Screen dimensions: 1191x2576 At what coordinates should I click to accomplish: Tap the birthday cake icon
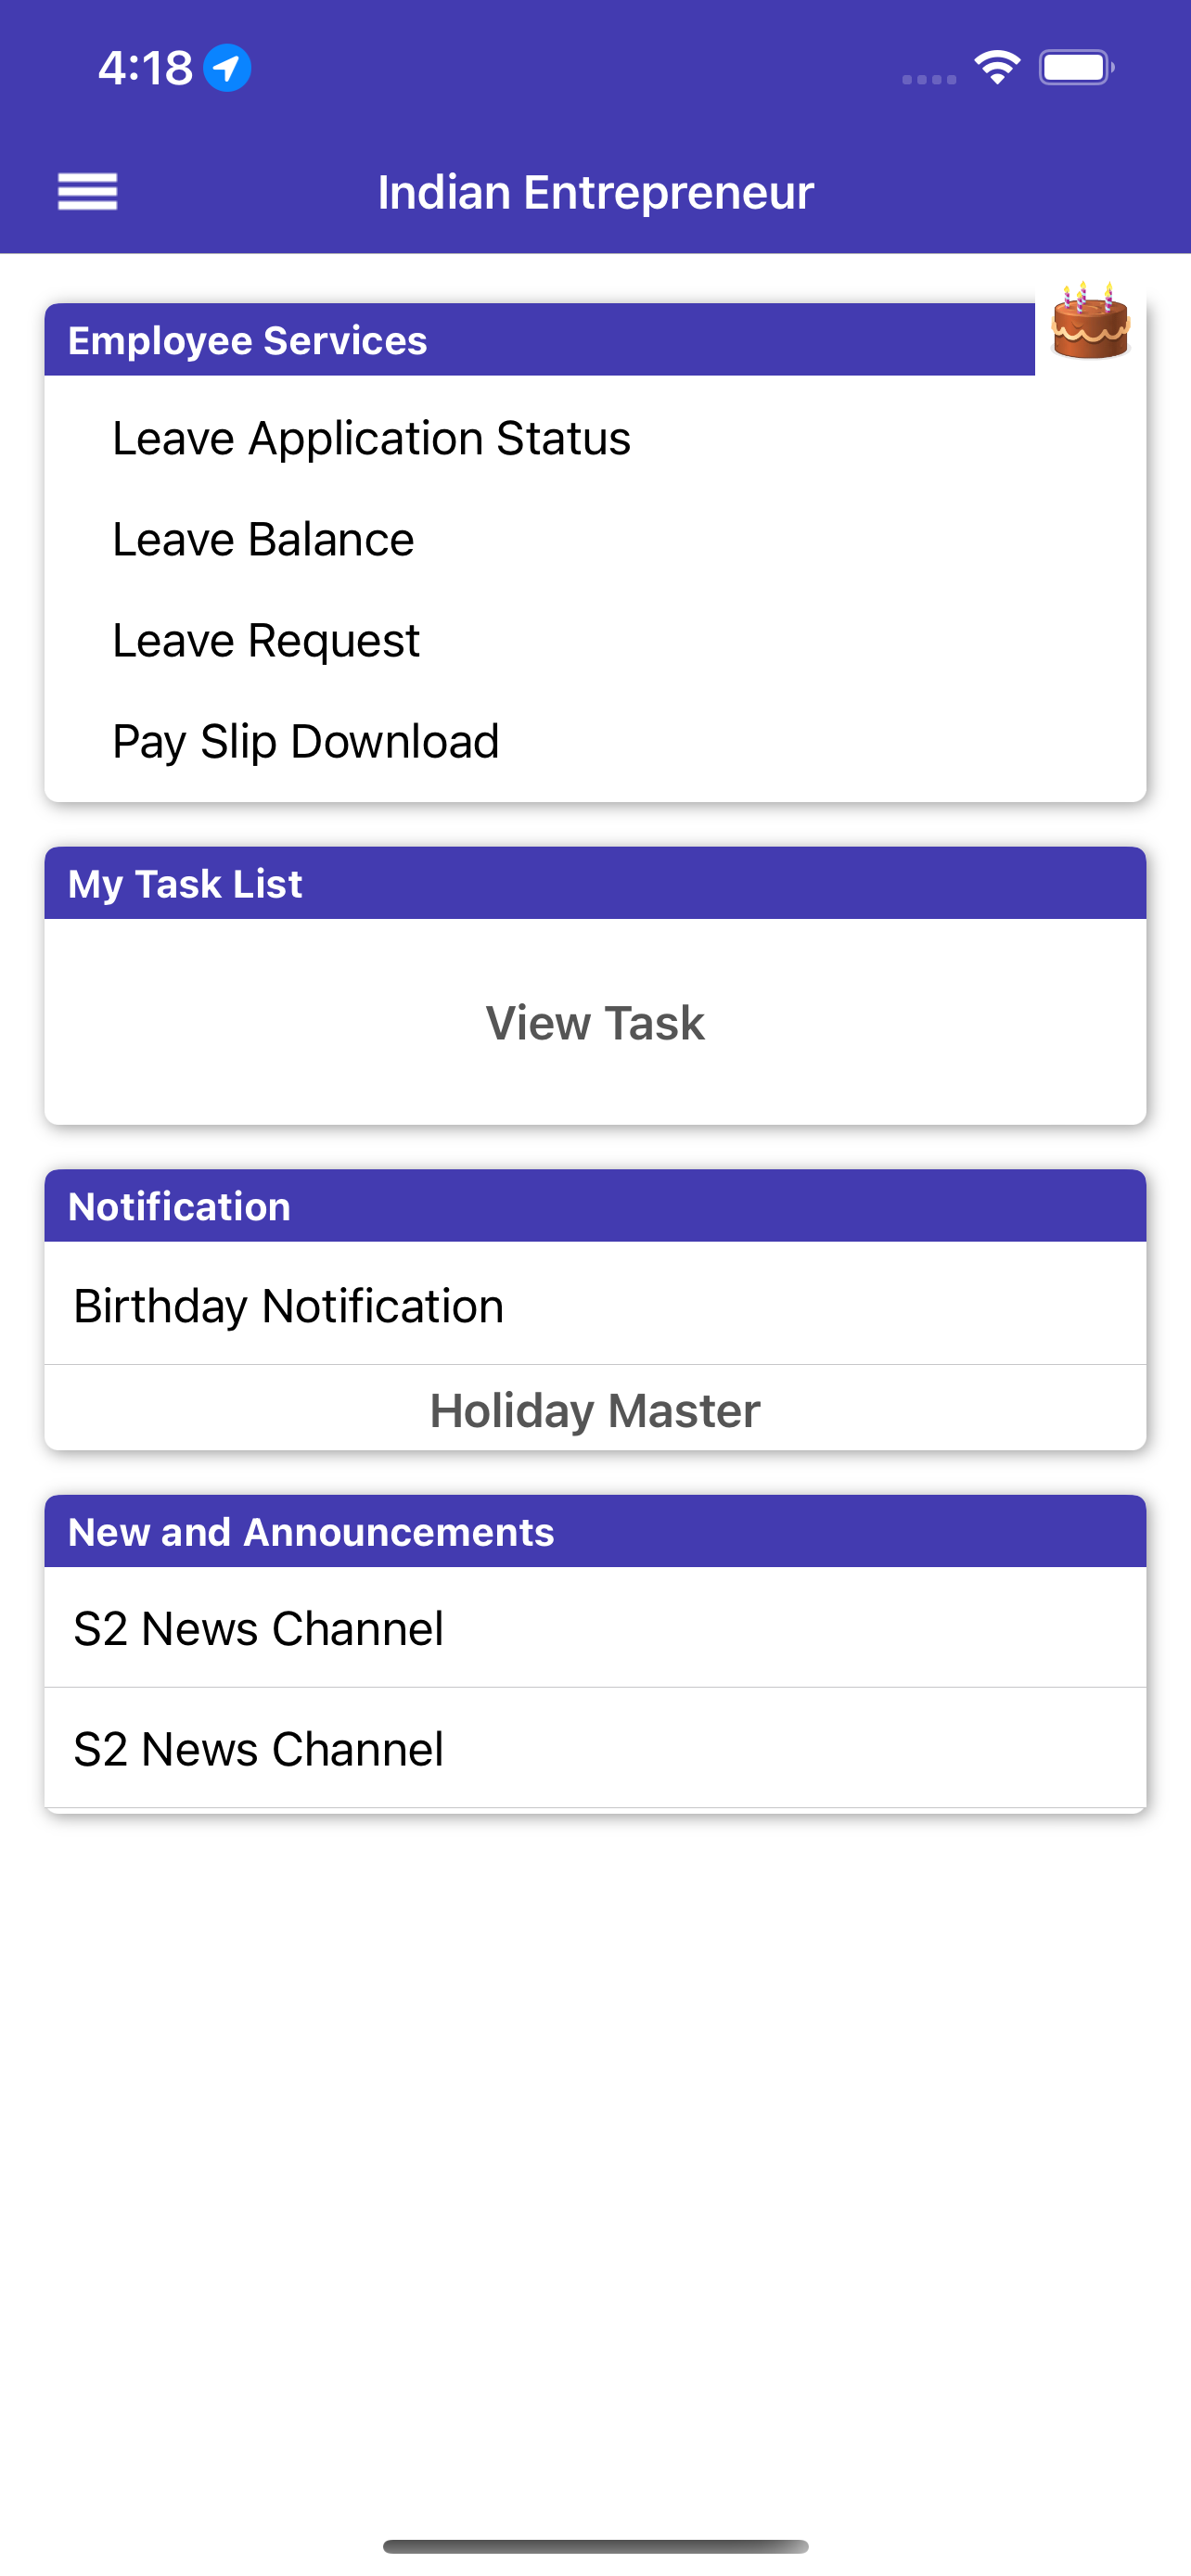1090,322
